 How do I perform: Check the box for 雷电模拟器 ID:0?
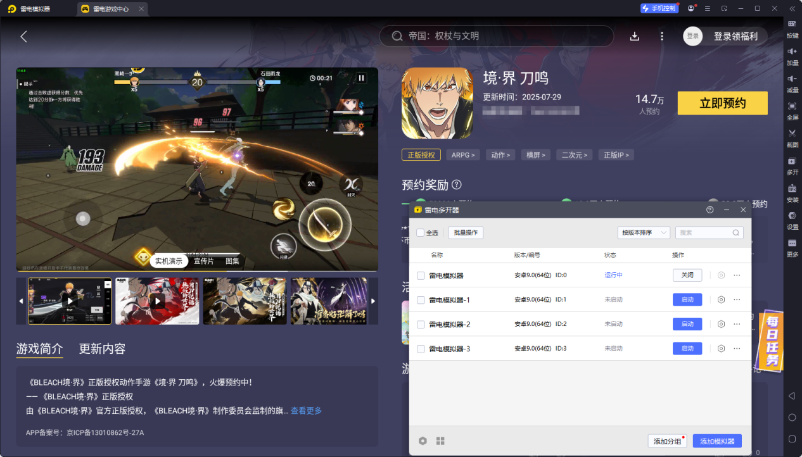coord(421,275)
